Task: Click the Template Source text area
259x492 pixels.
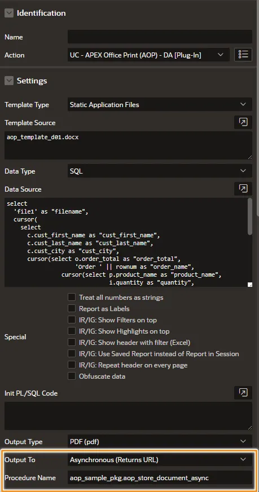Action: pyautogui.click(x=128, y=145)
